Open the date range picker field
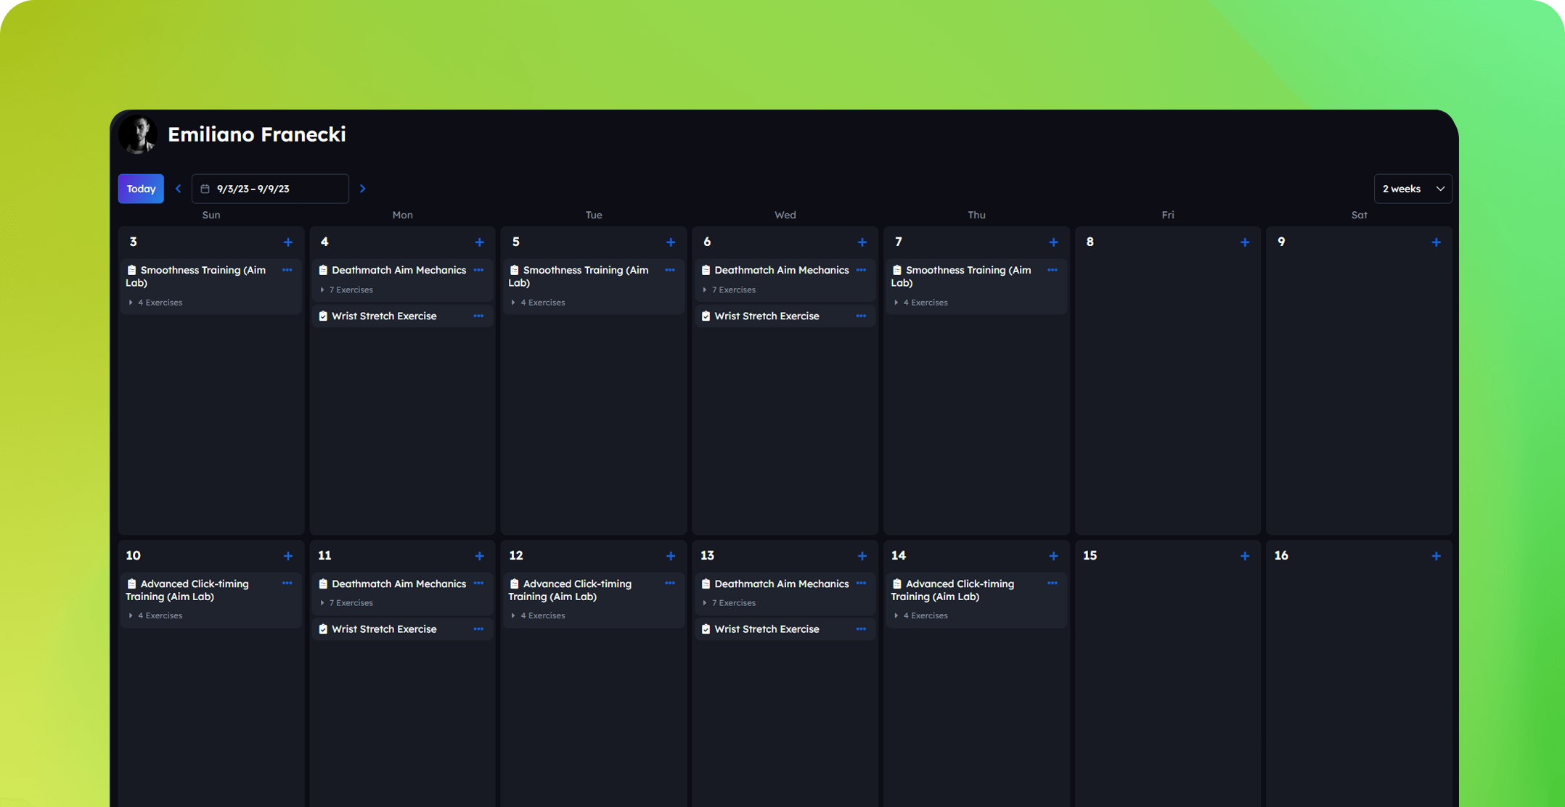 tap(270, 189)
